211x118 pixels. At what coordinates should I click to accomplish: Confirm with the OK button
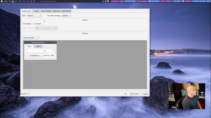tap(125, 94)
